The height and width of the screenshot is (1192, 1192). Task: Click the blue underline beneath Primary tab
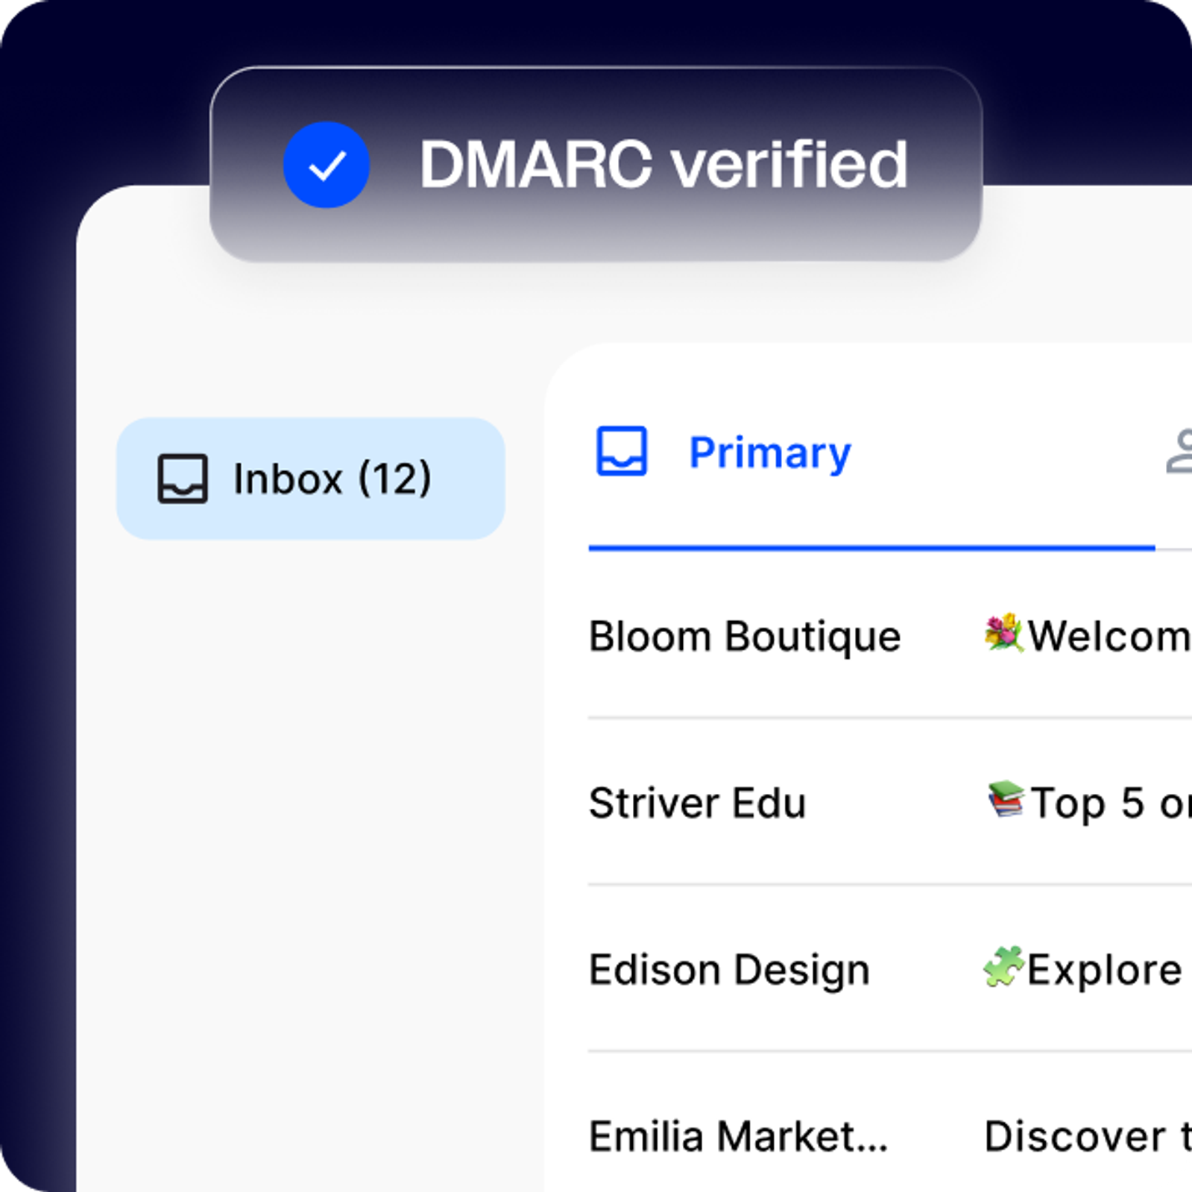coord(871,548)
